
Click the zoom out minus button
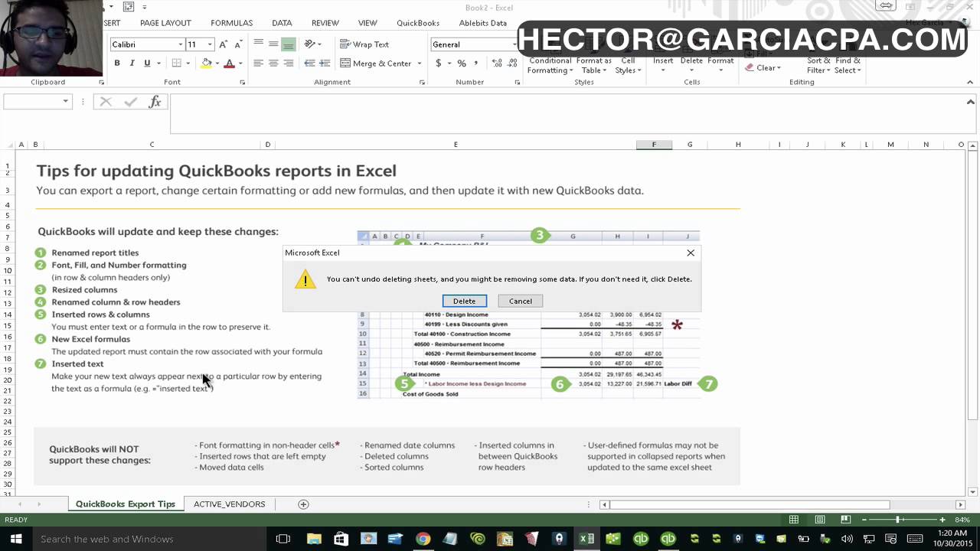[864, 520]
